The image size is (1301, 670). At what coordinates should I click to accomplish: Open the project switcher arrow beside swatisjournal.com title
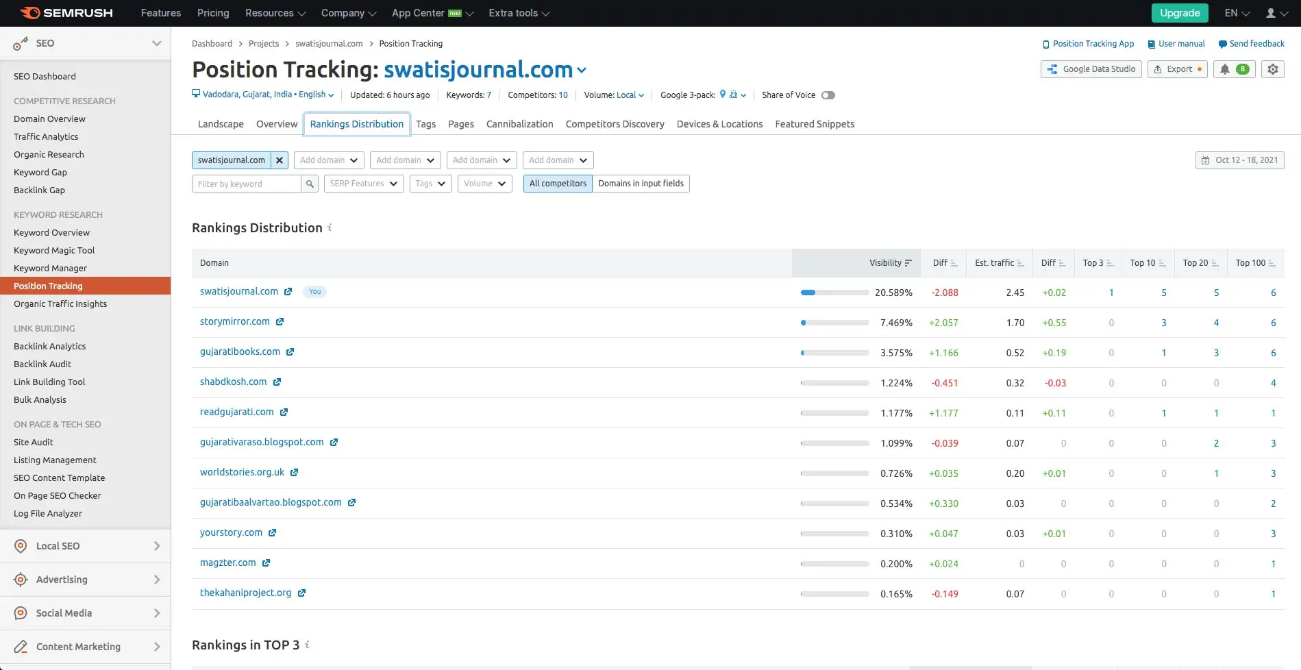pos(582,71)
